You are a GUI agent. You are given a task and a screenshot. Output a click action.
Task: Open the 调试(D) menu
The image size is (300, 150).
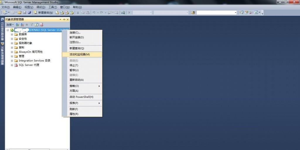(x=41, y=7)
